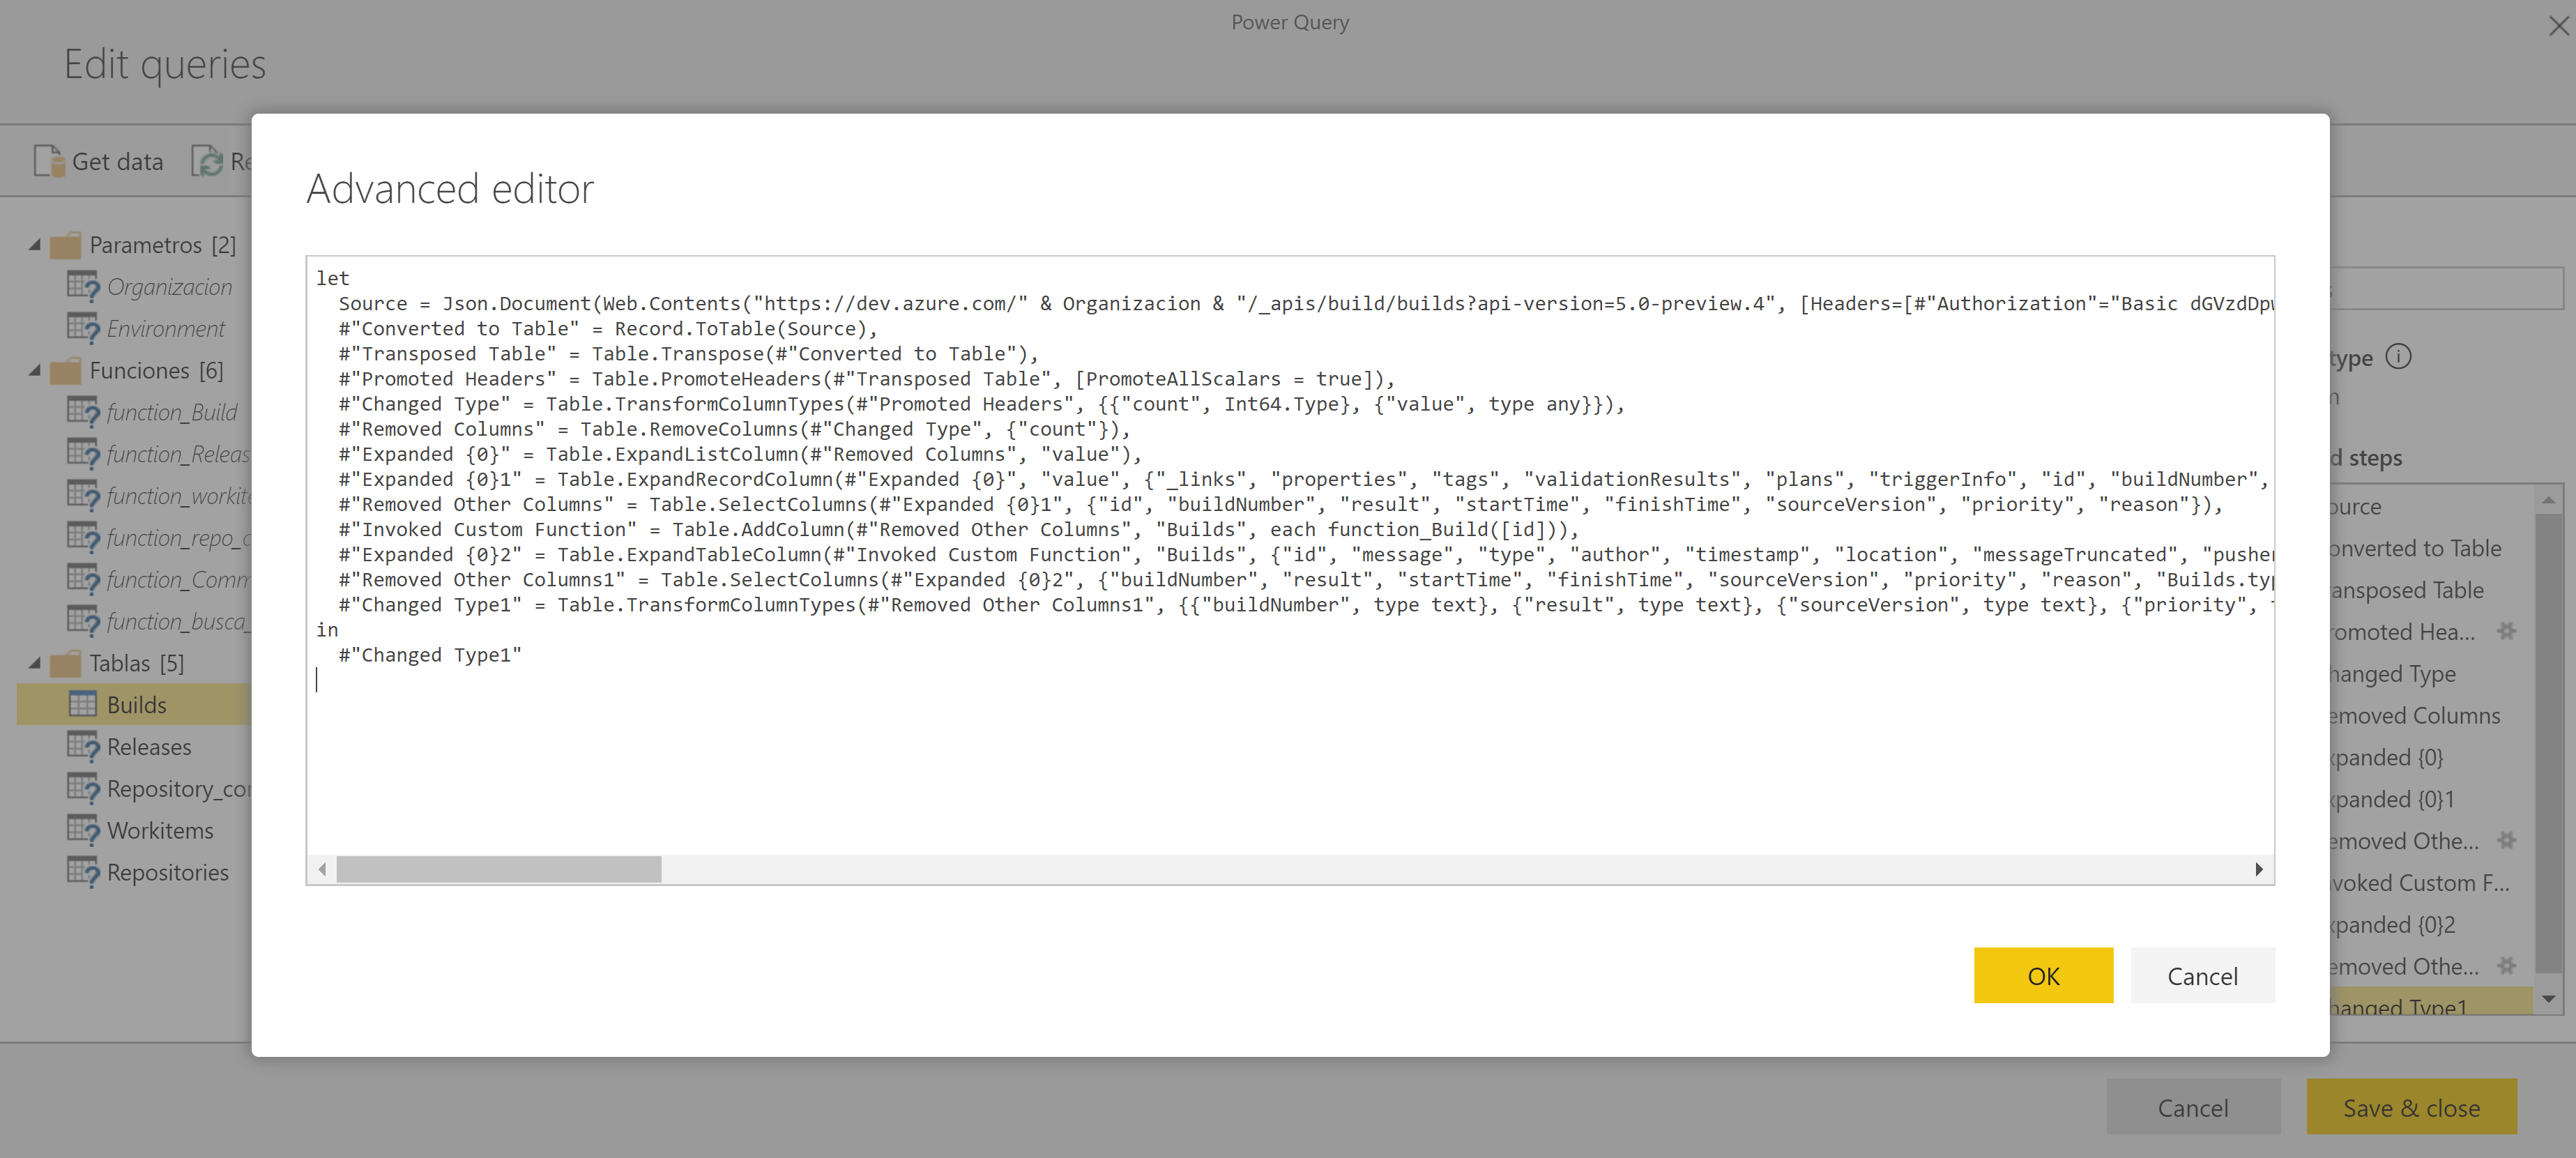Click the function_Releas query icon
The height and width of the screenshot is (1158, 2576).
coord(83,454)
